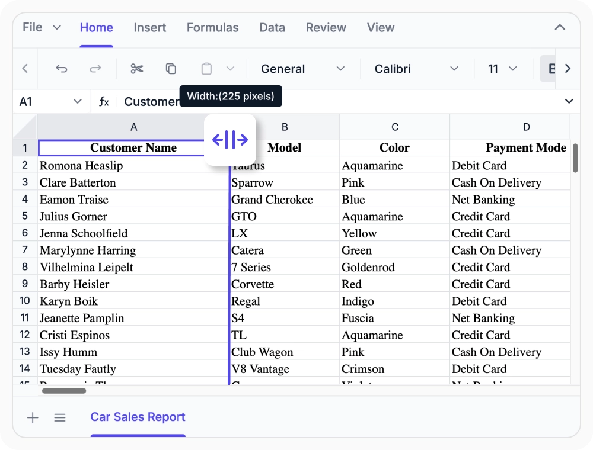Click the horizontal scrollbar thumb
Image resolution: width=593 pixels, height=450 pixels.
pos(64,391)
